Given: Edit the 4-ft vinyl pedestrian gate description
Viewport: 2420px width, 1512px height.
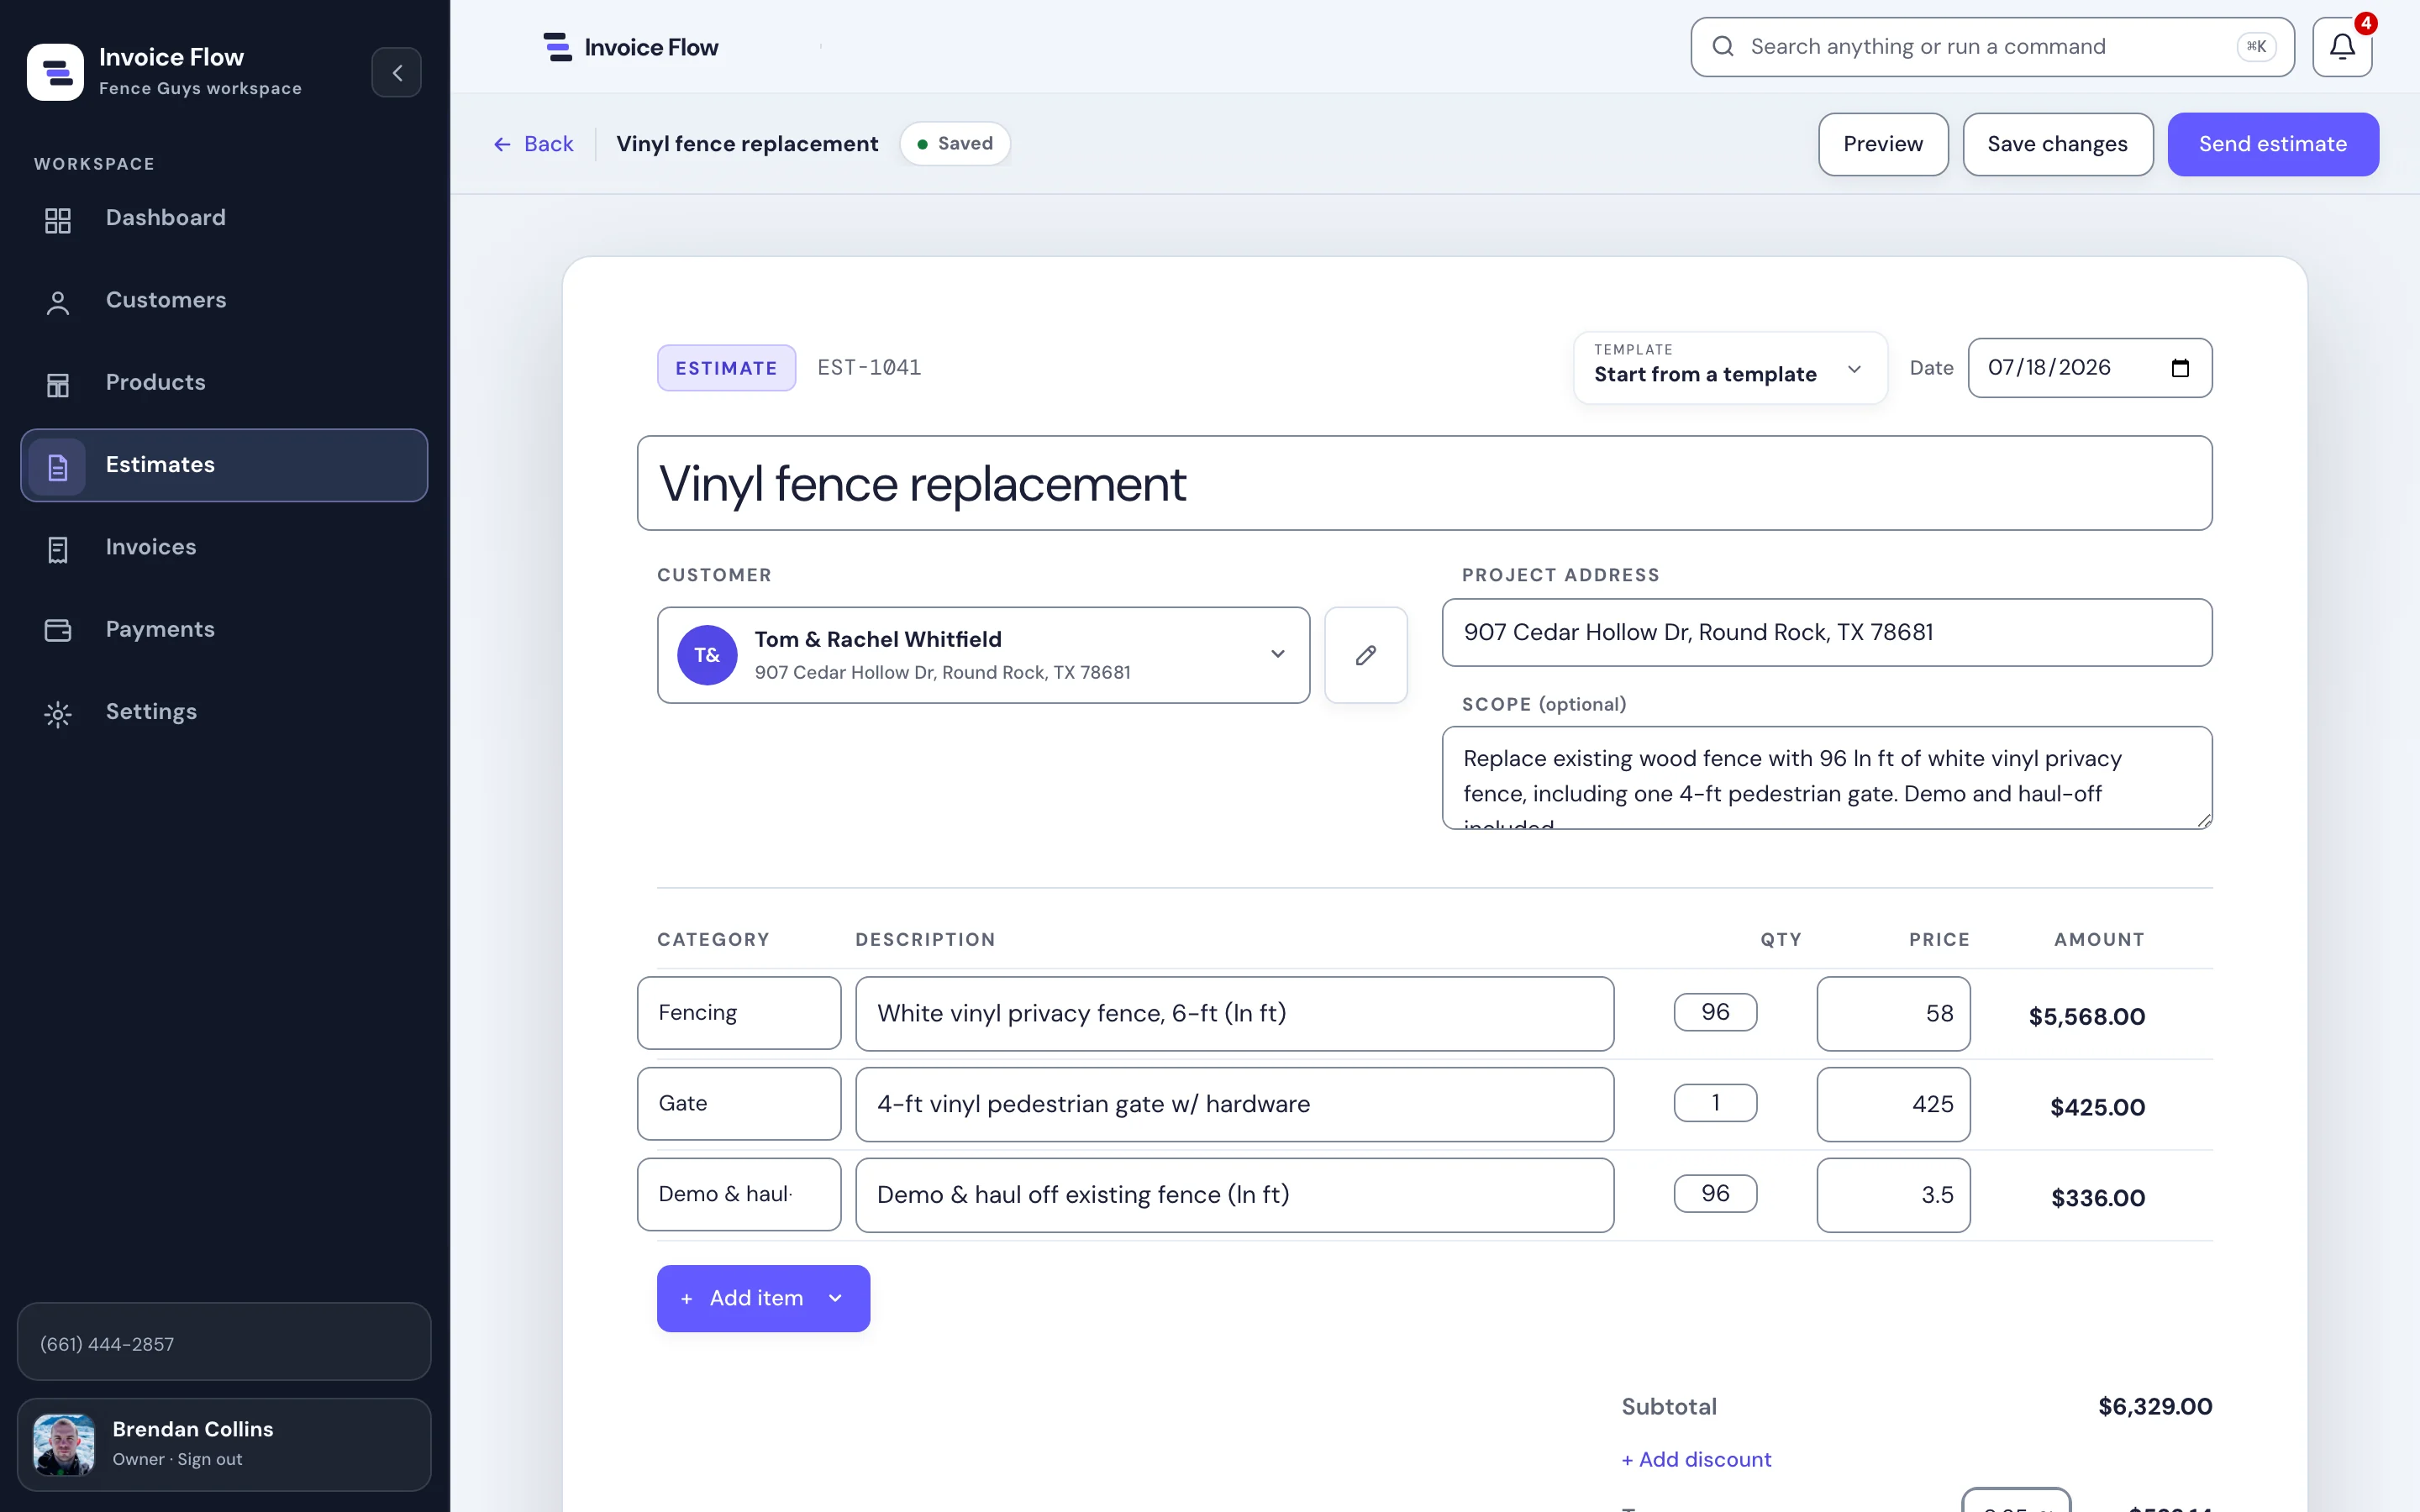Looking at the screenshot, I should 1234,1104.
